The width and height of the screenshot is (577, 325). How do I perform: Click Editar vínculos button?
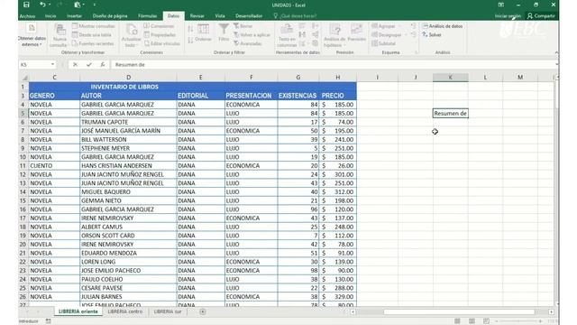[x=162, y=43]
